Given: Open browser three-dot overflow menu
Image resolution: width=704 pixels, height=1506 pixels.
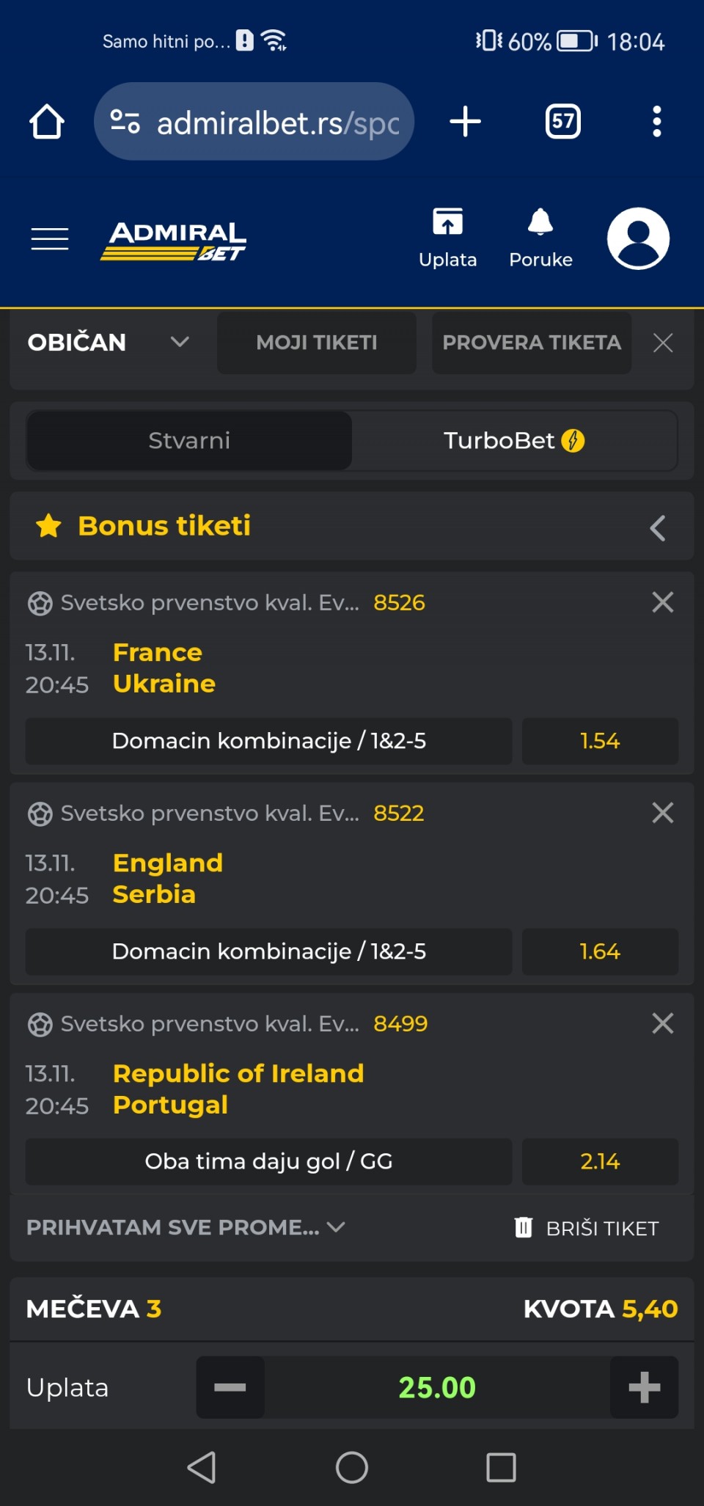Looking at the screenshot, I should [x=656, y=122].
